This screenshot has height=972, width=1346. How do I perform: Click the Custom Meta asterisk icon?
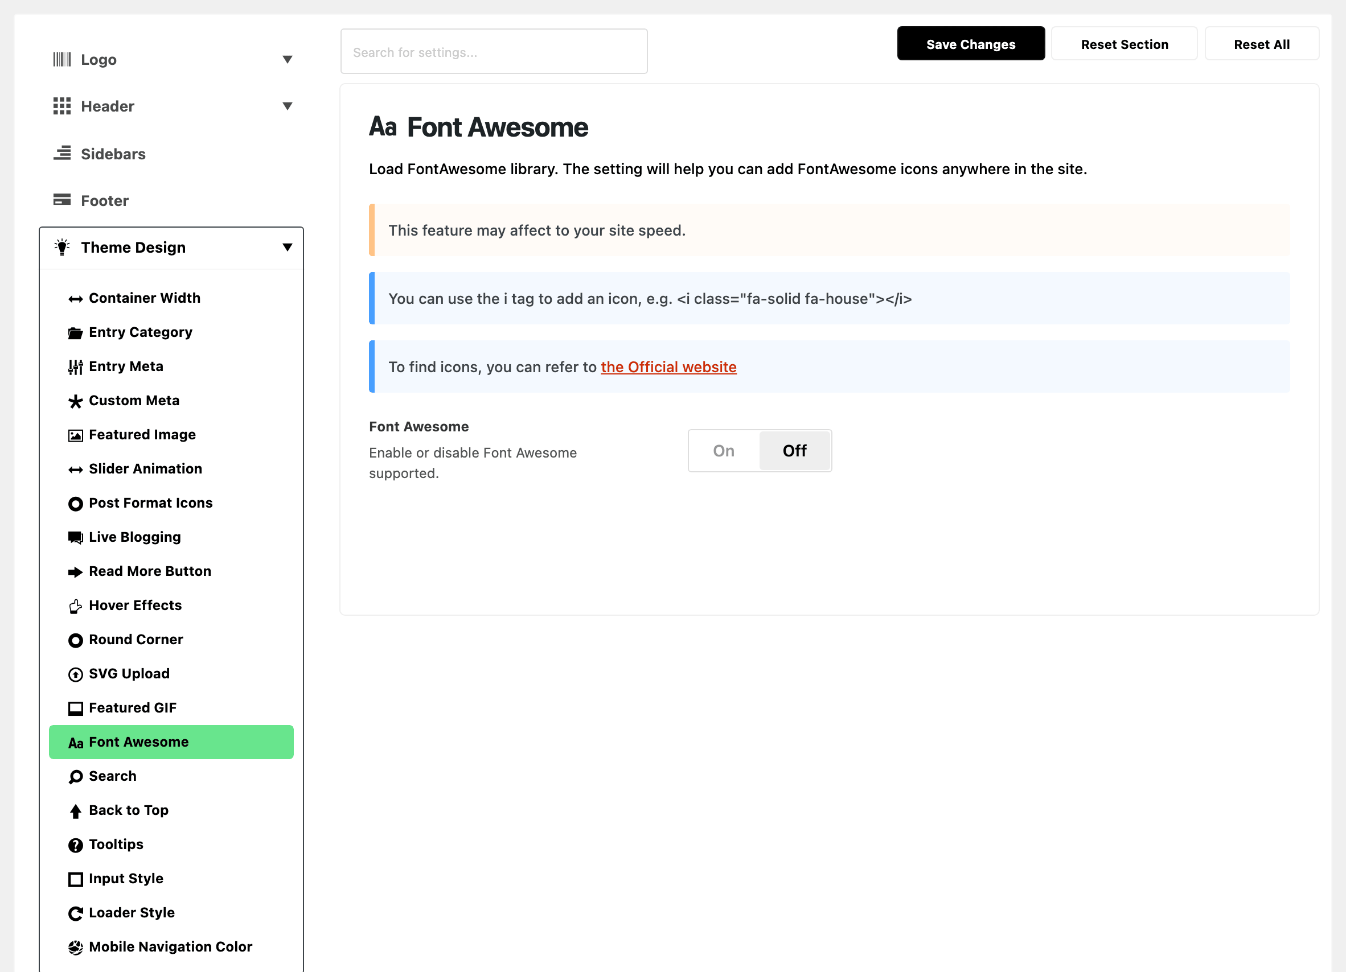[75, 402]
